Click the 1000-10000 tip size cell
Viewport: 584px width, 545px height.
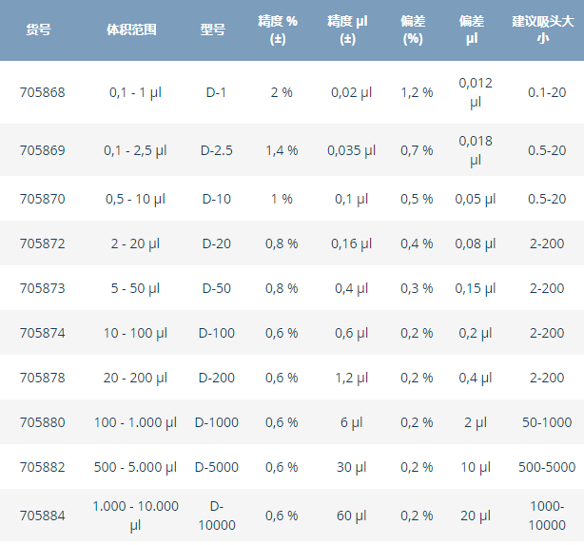tap(547, 516)
